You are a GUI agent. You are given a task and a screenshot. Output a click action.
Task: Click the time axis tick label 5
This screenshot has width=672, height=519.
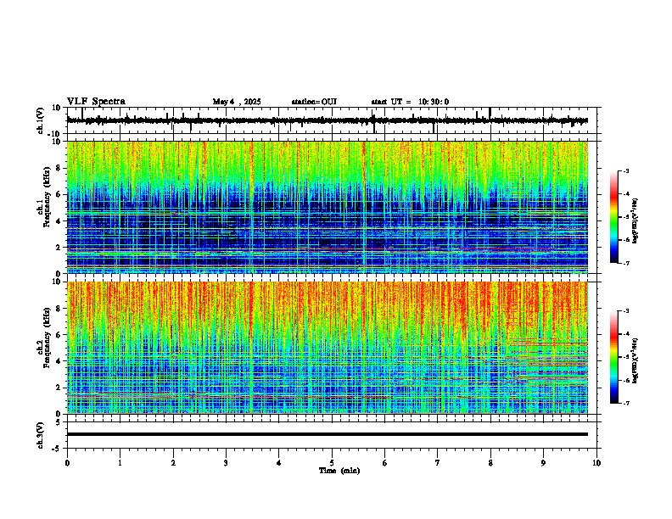coord(332,463)
